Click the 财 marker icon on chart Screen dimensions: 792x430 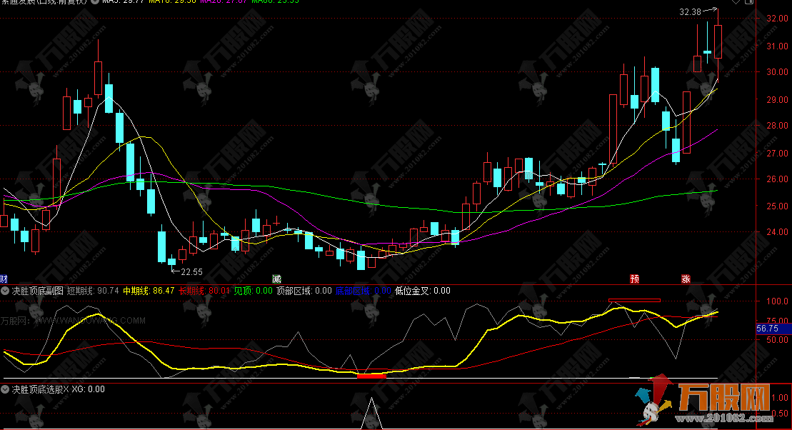[4, 279]
